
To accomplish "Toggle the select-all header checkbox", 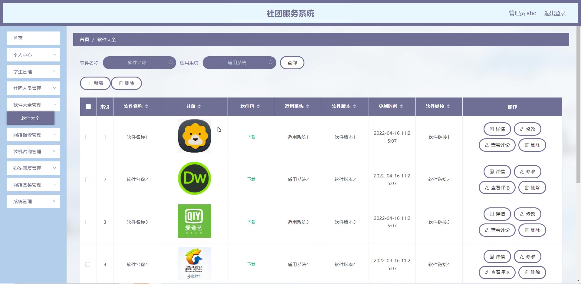I will click(88, 107).
